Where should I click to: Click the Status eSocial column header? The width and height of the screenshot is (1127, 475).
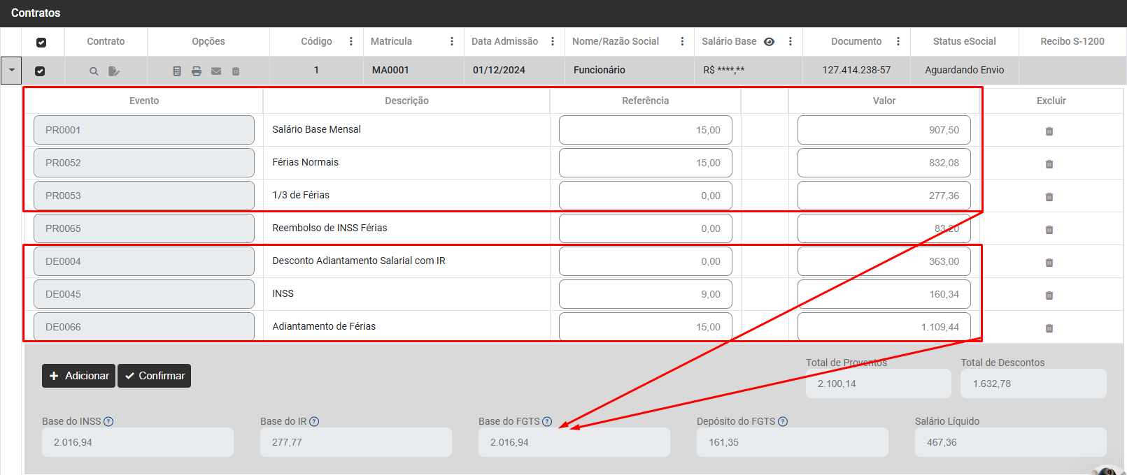point(964,42)
